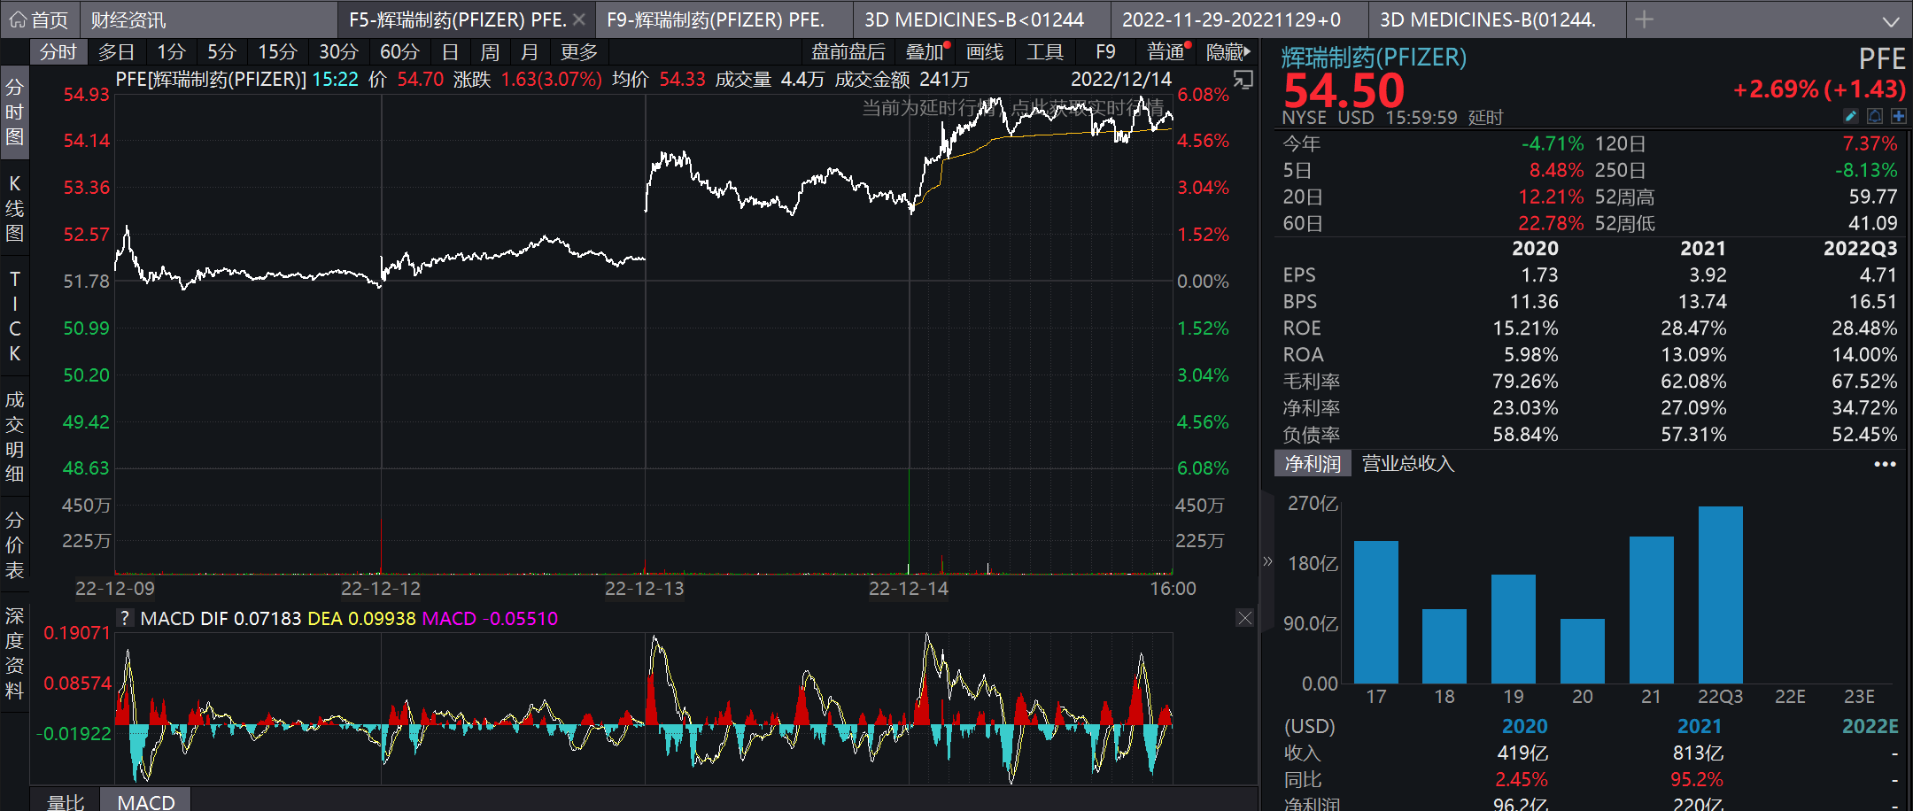The height and width of the screenshot is (811, 1913).
Task: Open the three-dots menu beside 营业总收入
Action: (1885, 464)
